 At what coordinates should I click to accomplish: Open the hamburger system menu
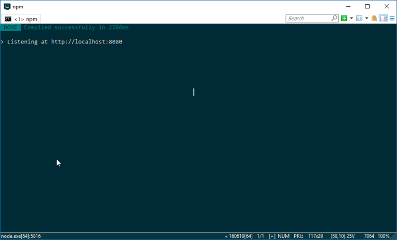(392, 18)
